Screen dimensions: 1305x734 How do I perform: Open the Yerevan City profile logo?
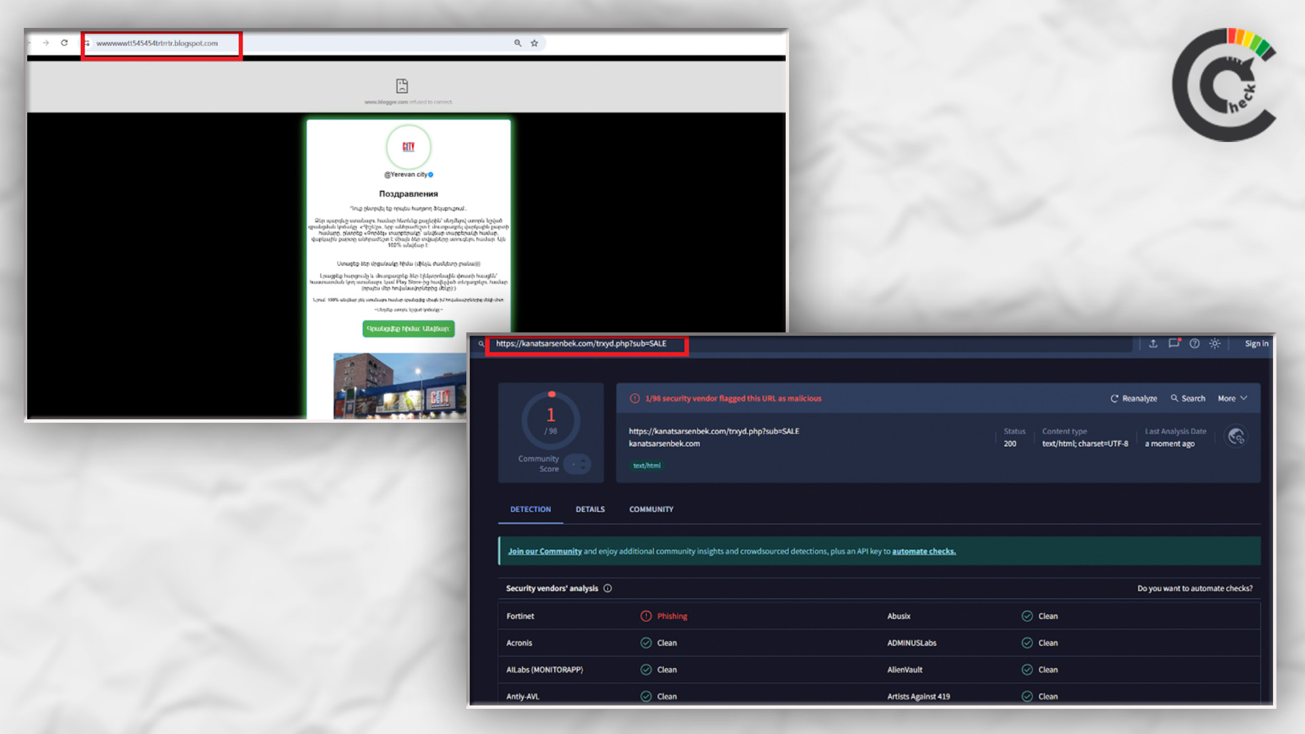[408, 147]
